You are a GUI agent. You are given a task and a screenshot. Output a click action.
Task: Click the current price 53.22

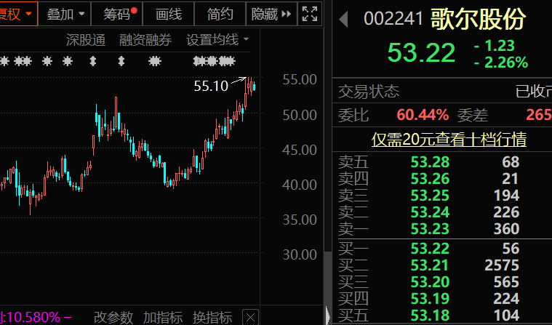(x=421, y=53)
